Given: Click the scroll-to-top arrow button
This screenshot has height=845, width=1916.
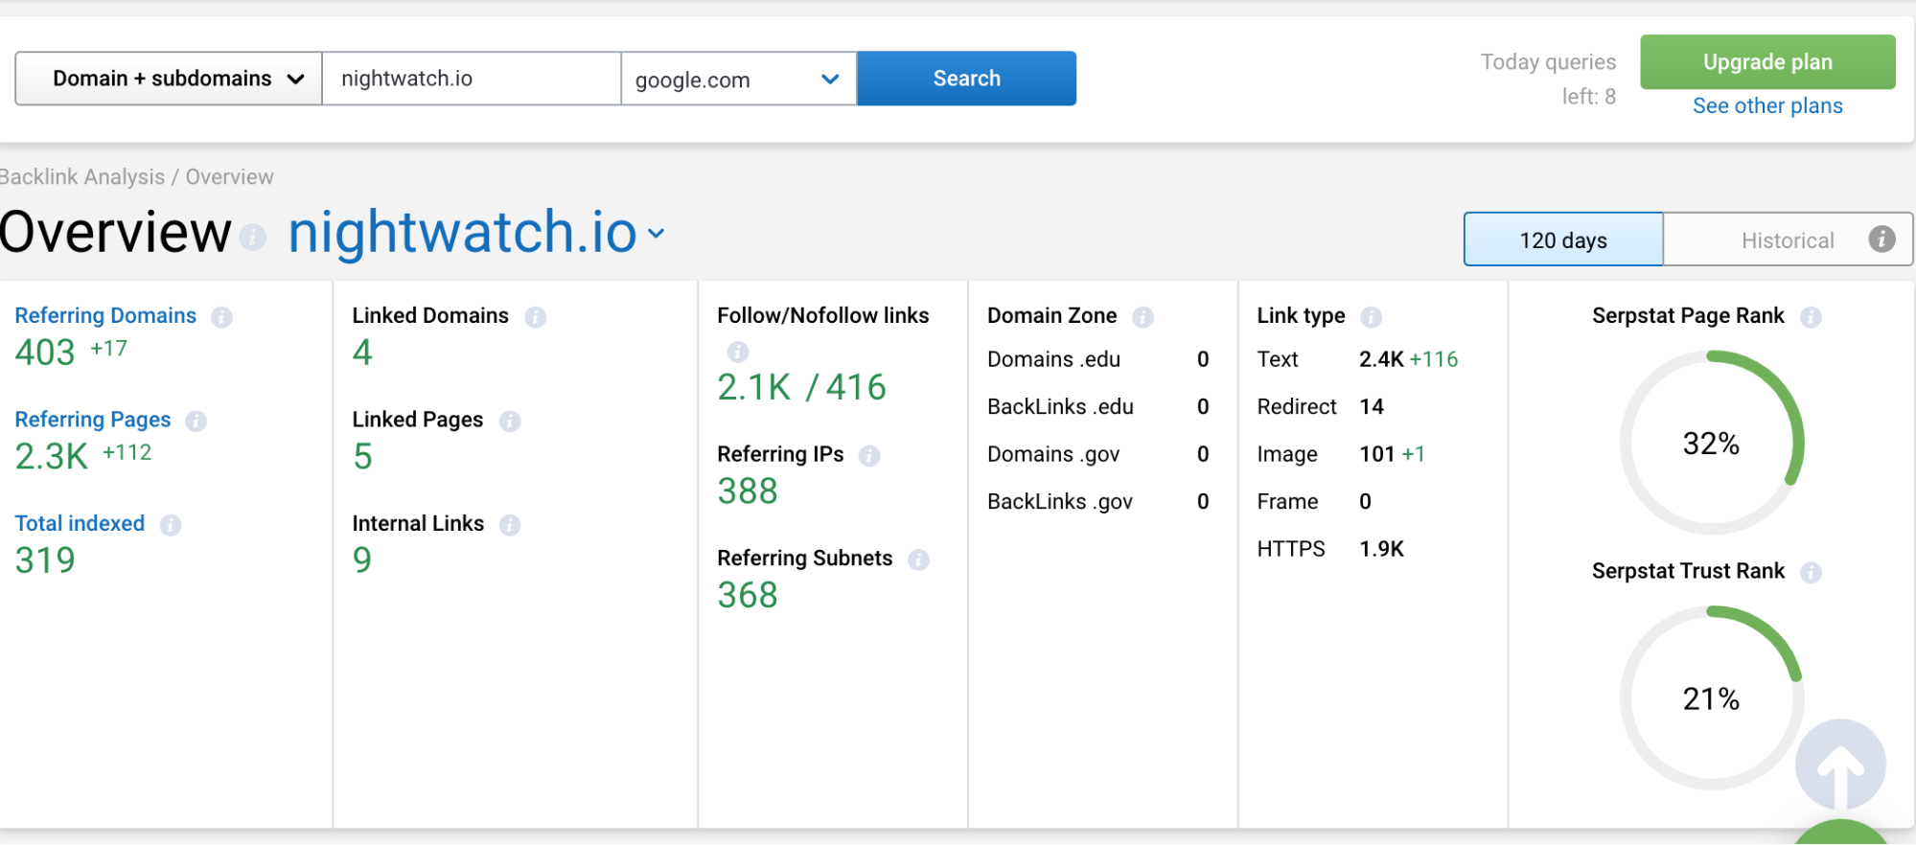Looking at the screenshot, I should point(1840,765).
